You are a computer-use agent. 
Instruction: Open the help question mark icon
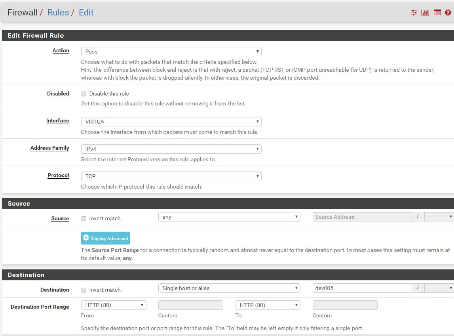(448, 12)
